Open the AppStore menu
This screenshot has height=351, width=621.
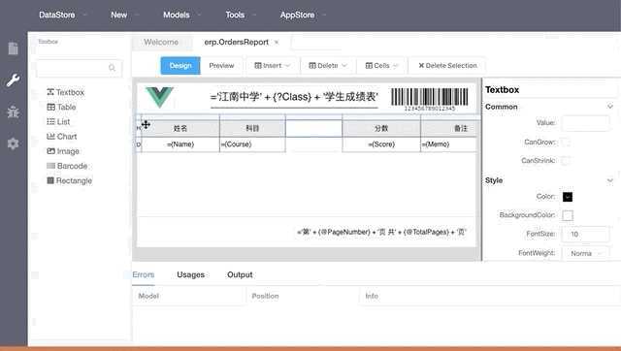tap(303, 16)
